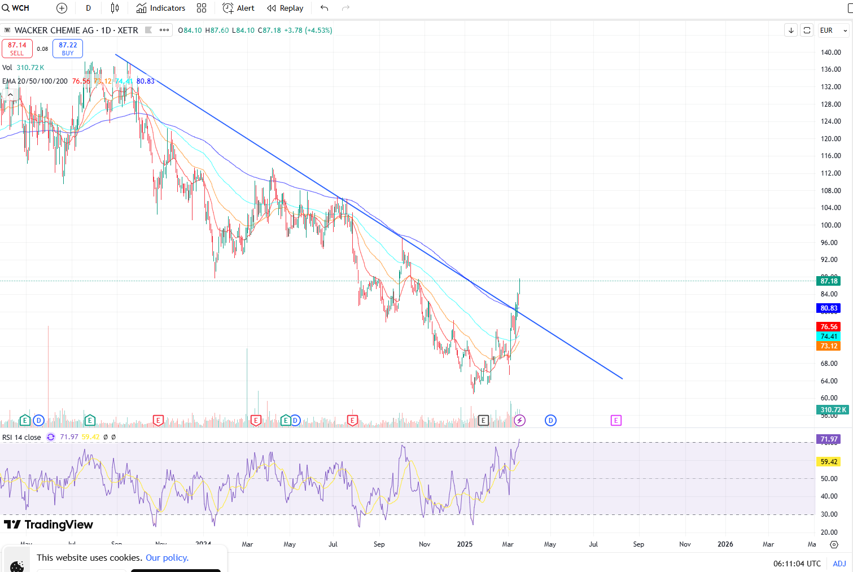Start bar Replay mode
Image resolution: width=853 pixels, height=572 pixels.
(x=285, y=8)
